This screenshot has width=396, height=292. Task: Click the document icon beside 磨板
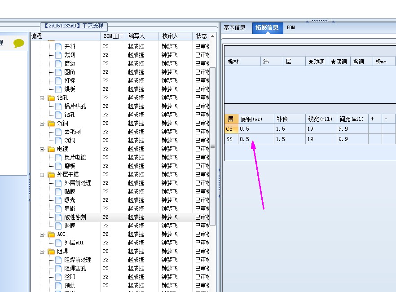pyautogui.click(x=58, y=166)
